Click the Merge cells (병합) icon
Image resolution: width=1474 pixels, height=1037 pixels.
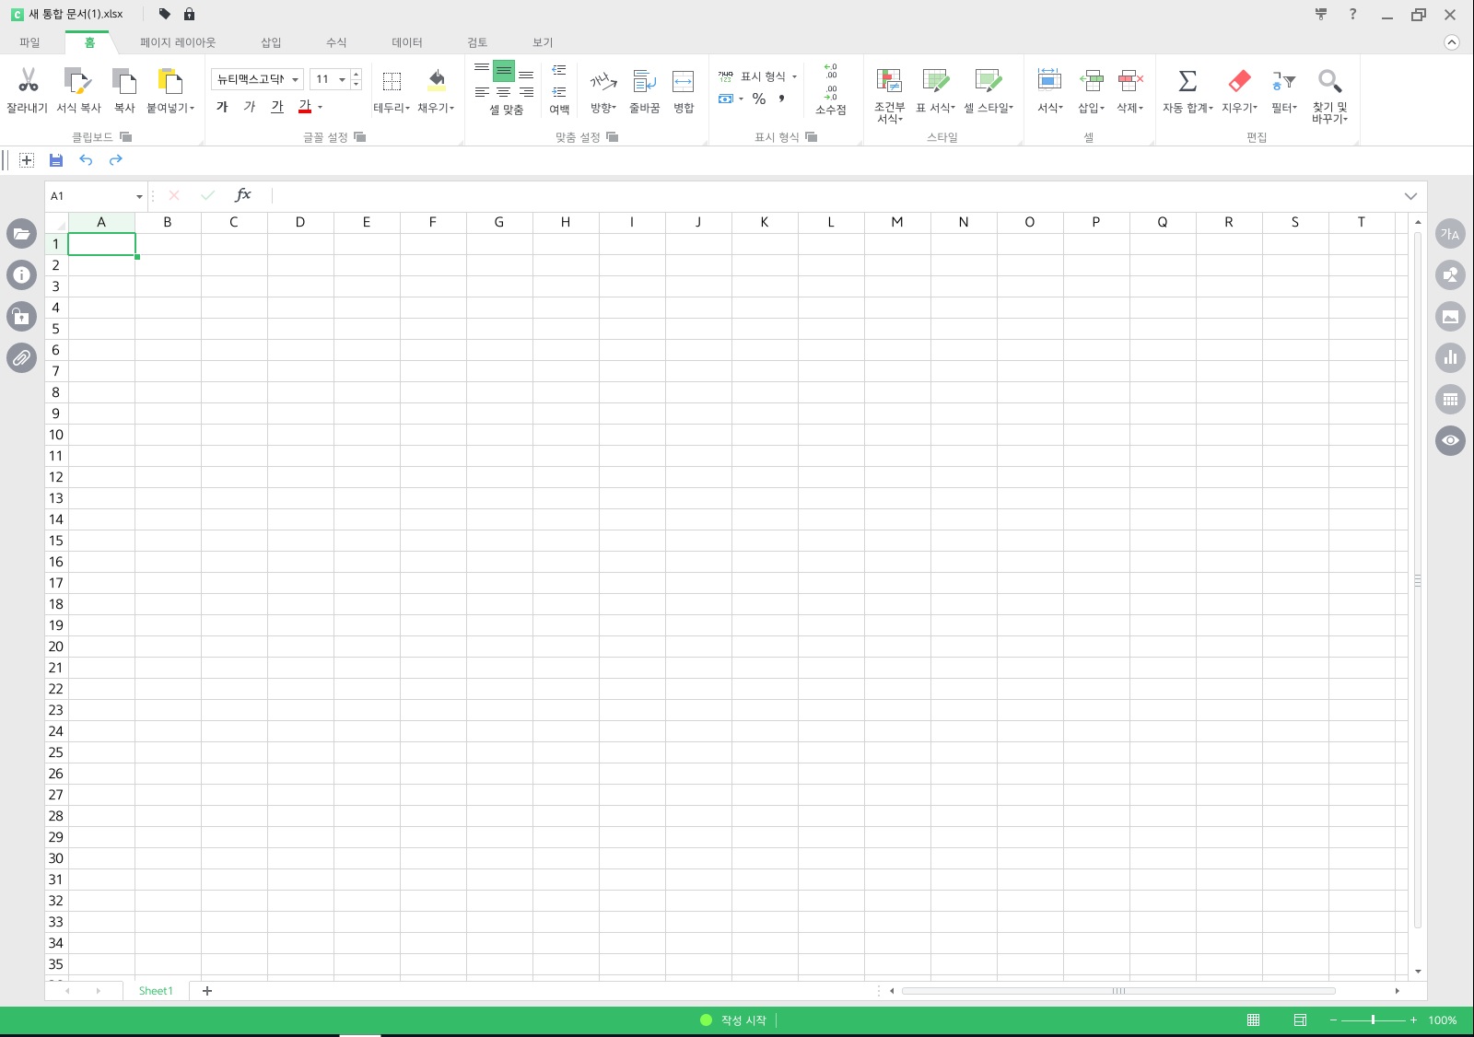[x=683, y=81]
